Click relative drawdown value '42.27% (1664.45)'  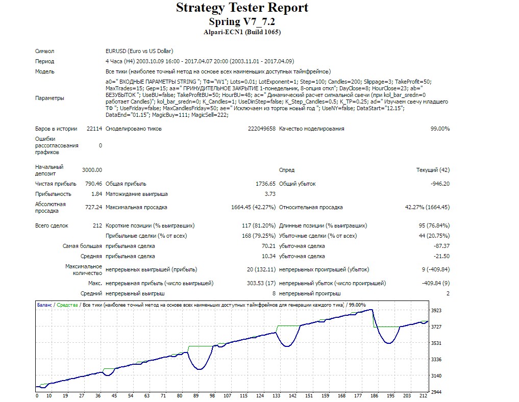427,207
